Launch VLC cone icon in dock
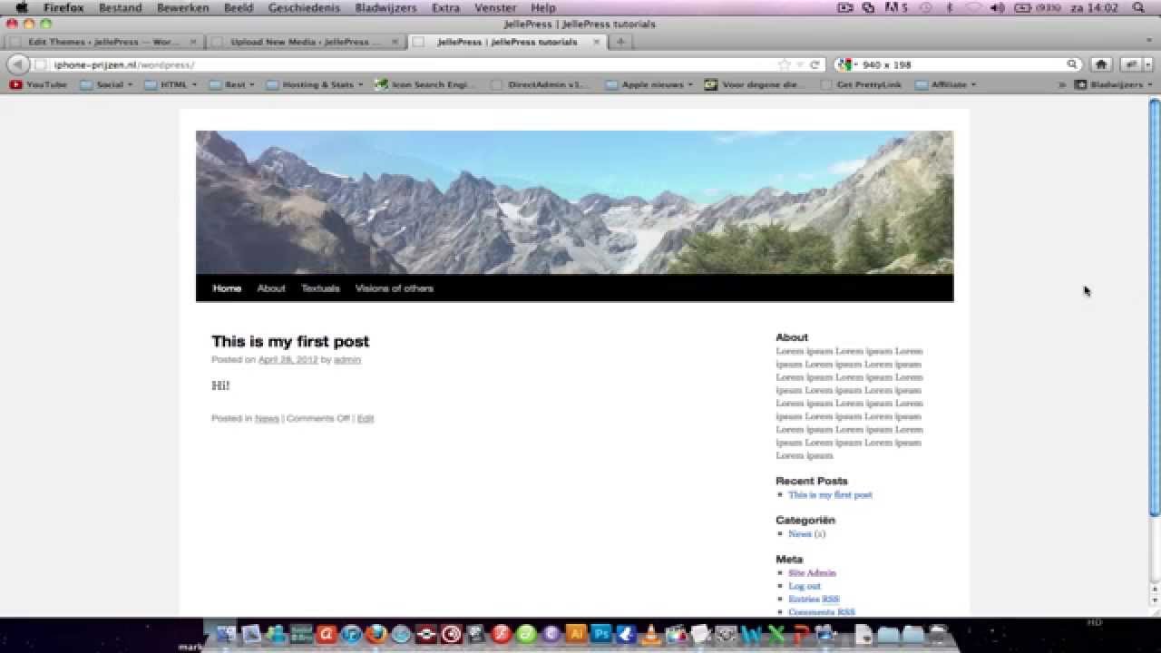Viewport: 1161px width, 653px height. pyautogui.click(x=650, y=635)
